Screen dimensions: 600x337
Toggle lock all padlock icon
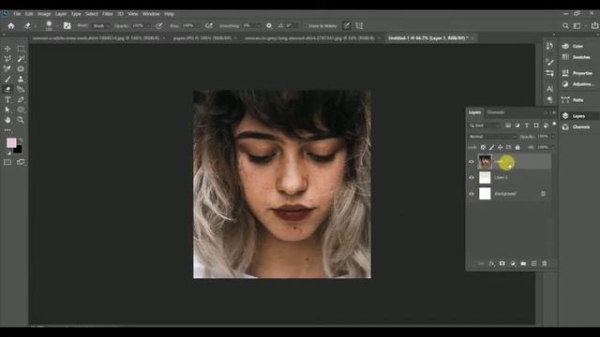click(517, 147)
